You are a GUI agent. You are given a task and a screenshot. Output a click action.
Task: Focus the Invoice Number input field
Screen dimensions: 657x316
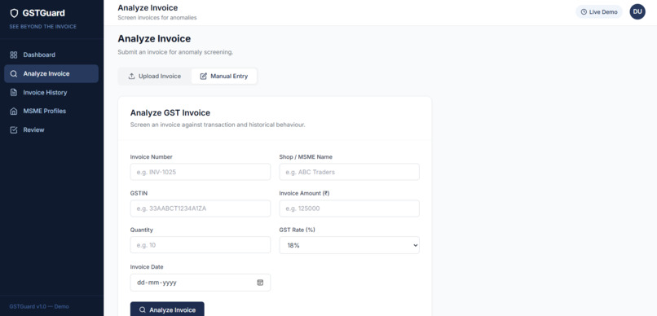[201, 172]
